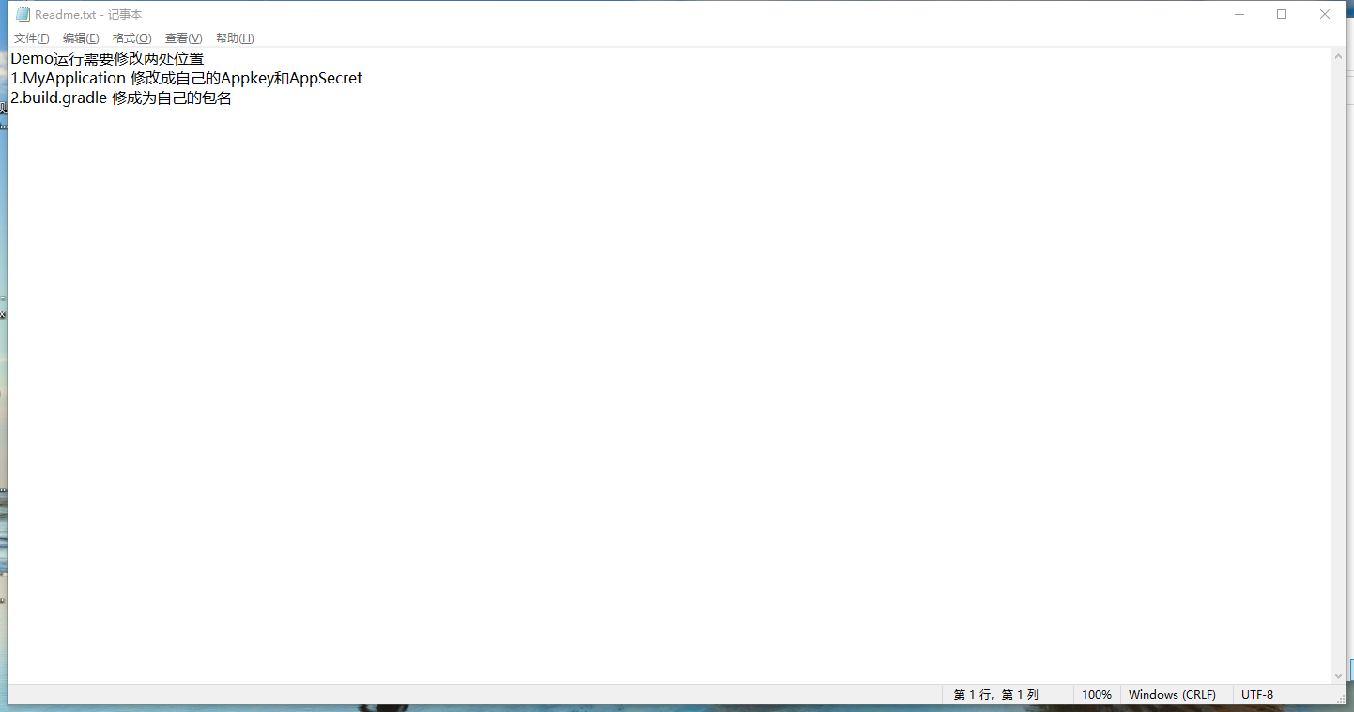
Task: Open the 查看(V) menu
Action: (x=183, y=38)
